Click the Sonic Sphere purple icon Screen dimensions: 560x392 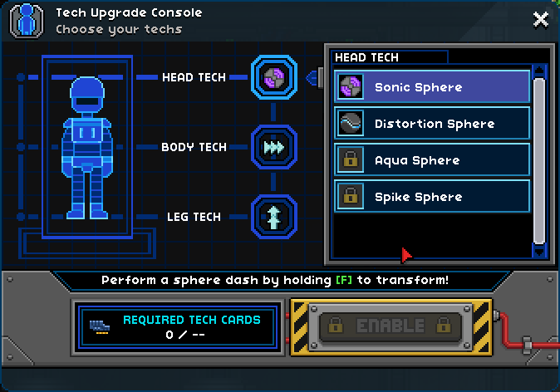351,86
